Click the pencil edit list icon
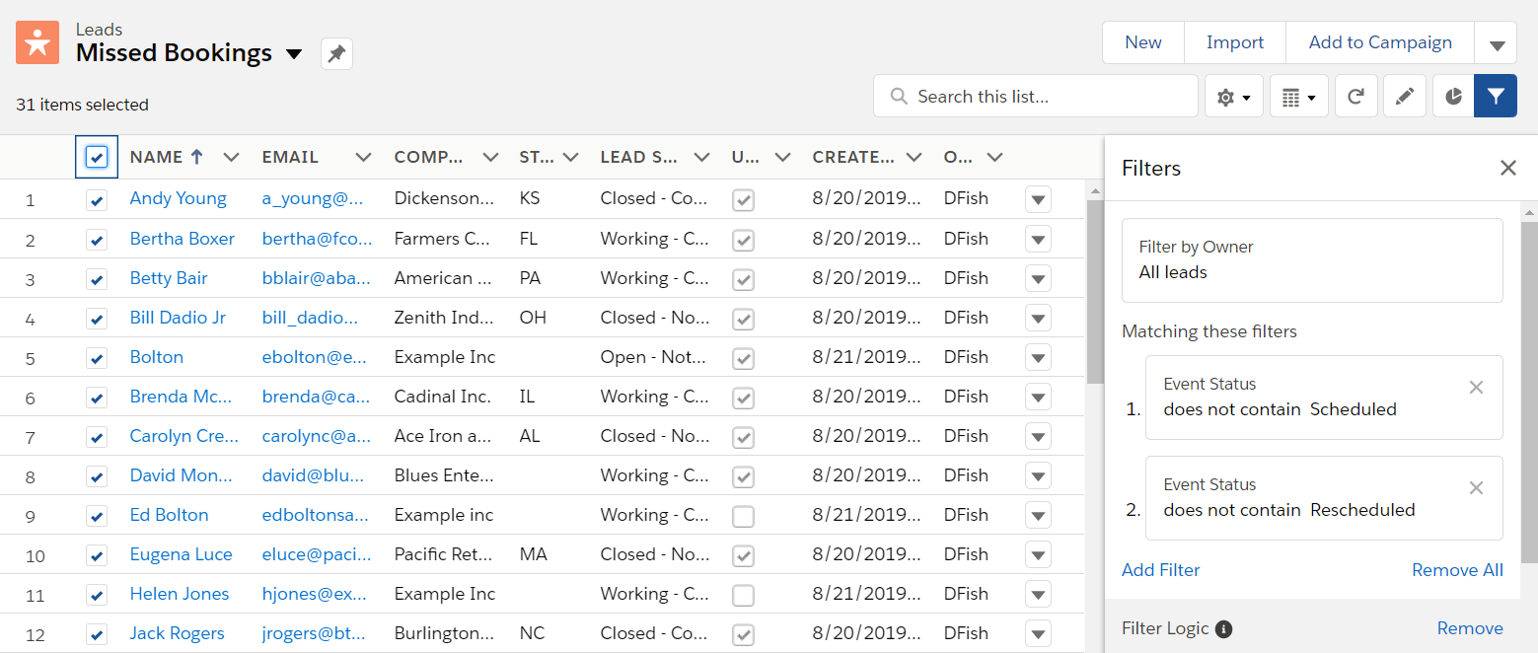Screen dimensions: 1538x653 (x=1405, y=97)
